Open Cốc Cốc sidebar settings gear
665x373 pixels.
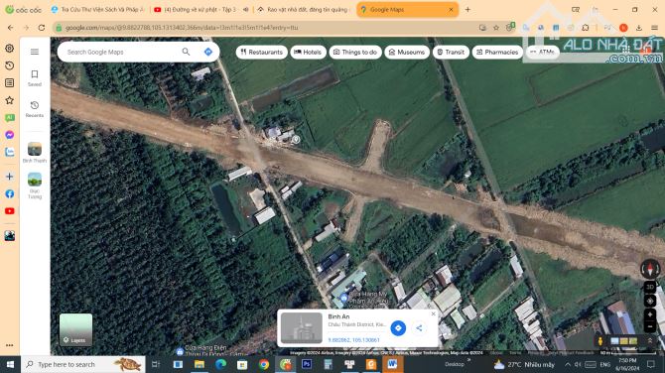click(9, 48)
